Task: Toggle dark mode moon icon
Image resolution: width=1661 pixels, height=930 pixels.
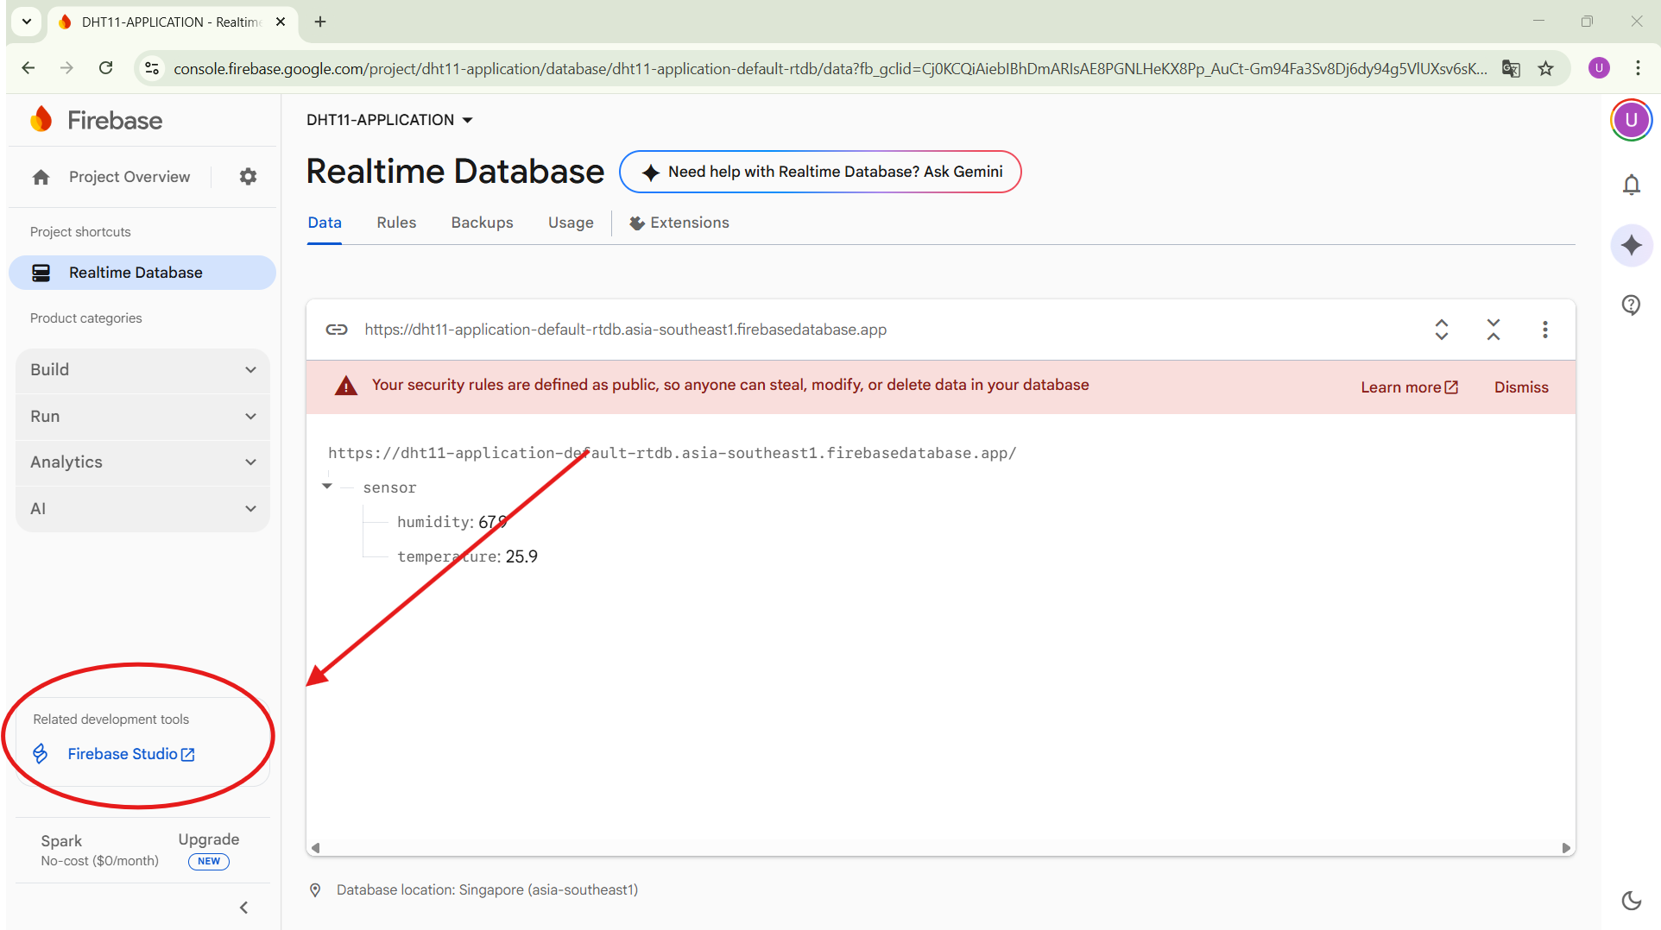Action: [1631, 901]
